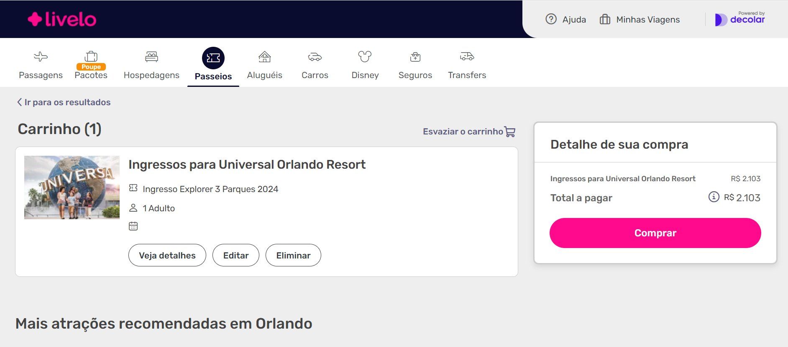
Task: Click the Universal globe thumbnail
Action: (72, 187)
